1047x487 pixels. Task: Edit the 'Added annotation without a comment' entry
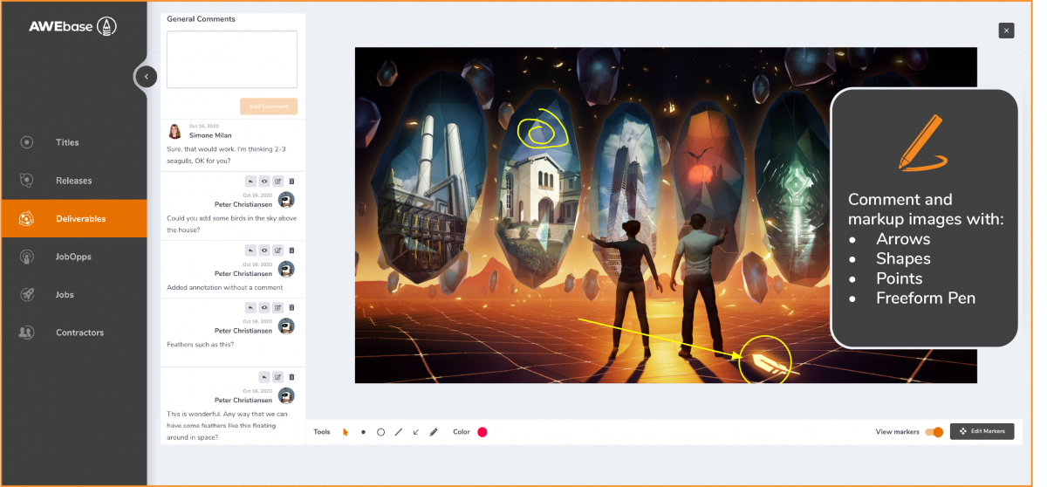point(277,250)
